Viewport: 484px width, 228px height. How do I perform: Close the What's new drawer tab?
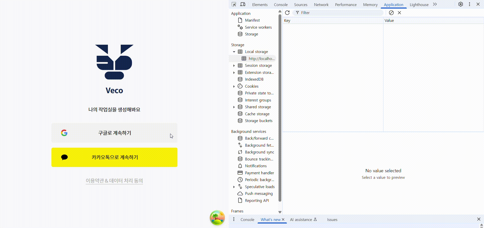point(283,219)
